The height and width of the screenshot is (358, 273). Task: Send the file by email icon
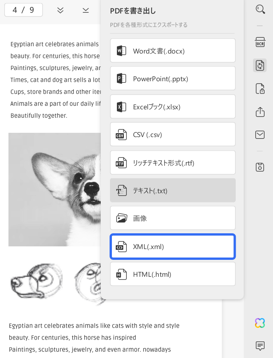(x=260, y=135)
